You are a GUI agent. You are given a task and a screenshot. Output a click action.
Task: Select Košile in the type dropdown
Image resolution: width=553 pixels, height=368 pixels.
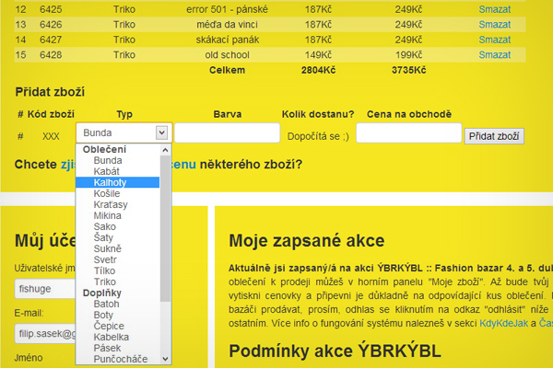[107, 193]
